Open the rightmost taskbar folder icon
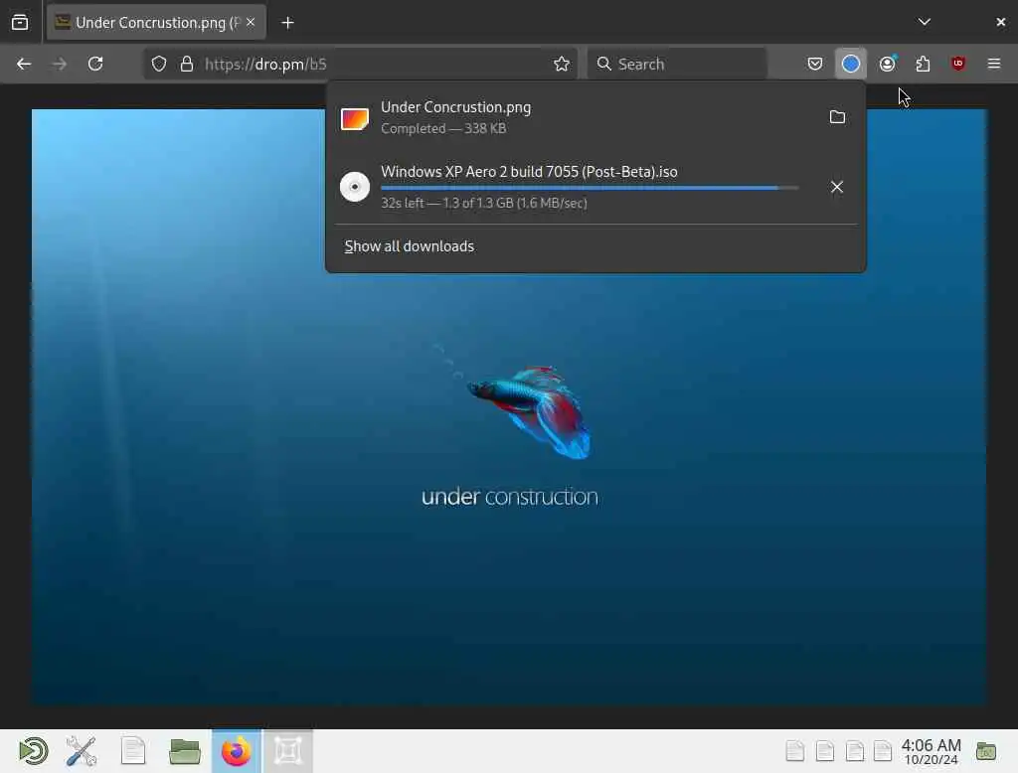The image size is (1018, 773). pos(985,751)
